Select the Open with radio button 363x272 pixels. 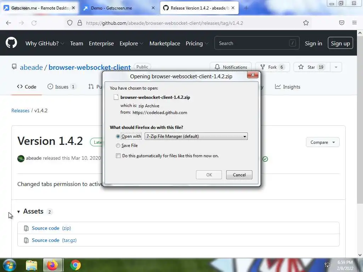118,136
